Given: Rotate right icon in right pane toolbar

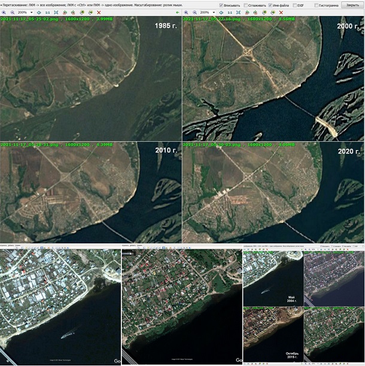Looking at the screenshot, I should coord(255,13).
